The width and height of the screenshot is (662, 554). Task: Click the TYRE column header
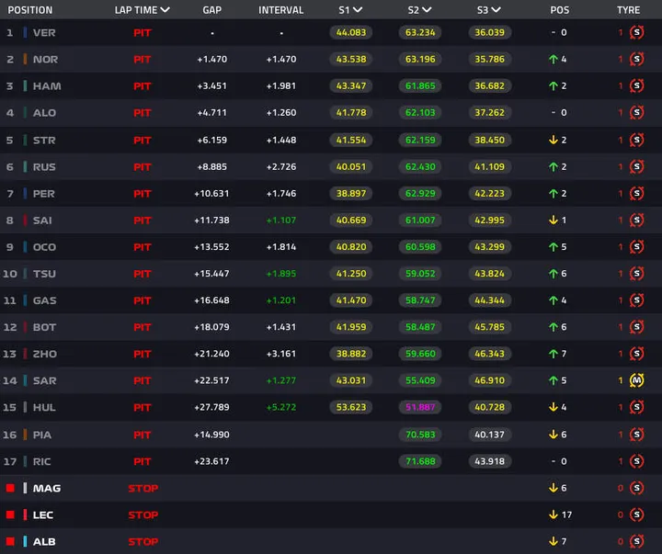628,10
